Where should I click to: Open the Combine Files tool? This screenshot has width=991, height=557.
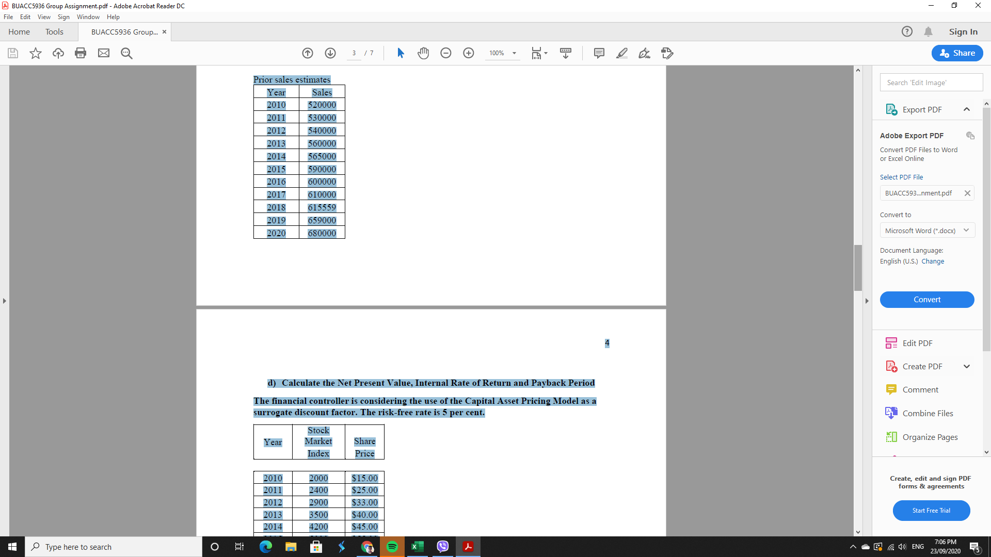pyautogui.click(x=927, y=413)
